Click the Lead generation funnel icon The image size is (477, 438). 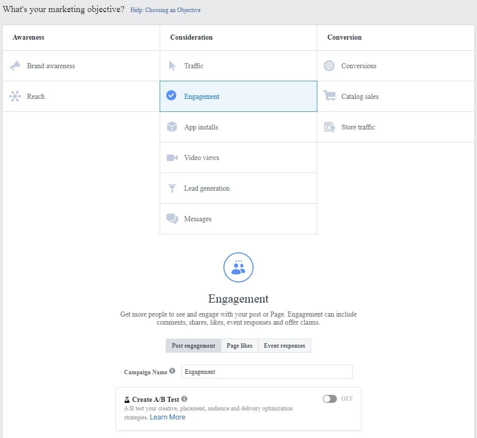[x=173, y=188]
